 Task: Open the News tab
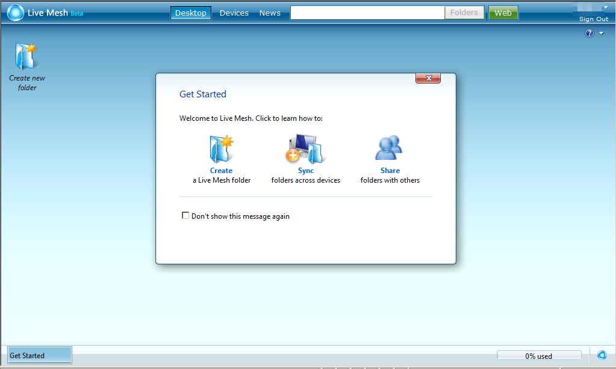(x=270, y=13)
